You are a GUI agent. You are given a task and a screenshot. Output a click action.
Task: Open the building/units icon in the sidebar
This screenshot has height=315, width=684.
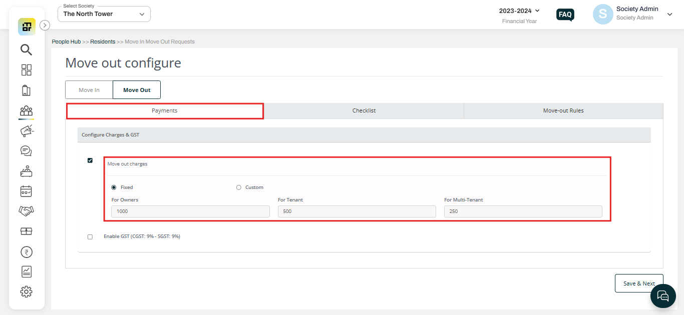click(27, 90)
